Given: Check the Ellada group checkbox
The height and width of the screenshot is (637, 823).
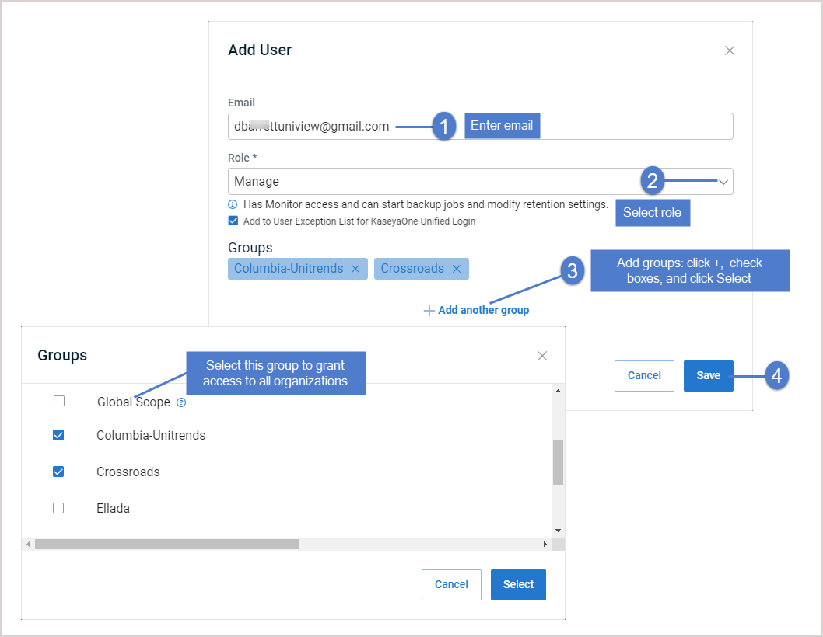Looking at the screenshot, I should [58, 508].
